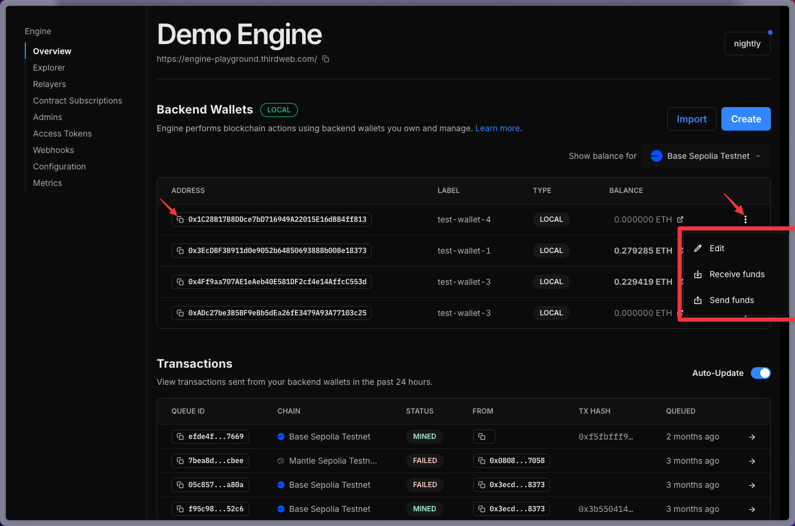Screen dimensions: 795x526
Task: Toggle the Auto-Update switch
Action: coord(760,373)
